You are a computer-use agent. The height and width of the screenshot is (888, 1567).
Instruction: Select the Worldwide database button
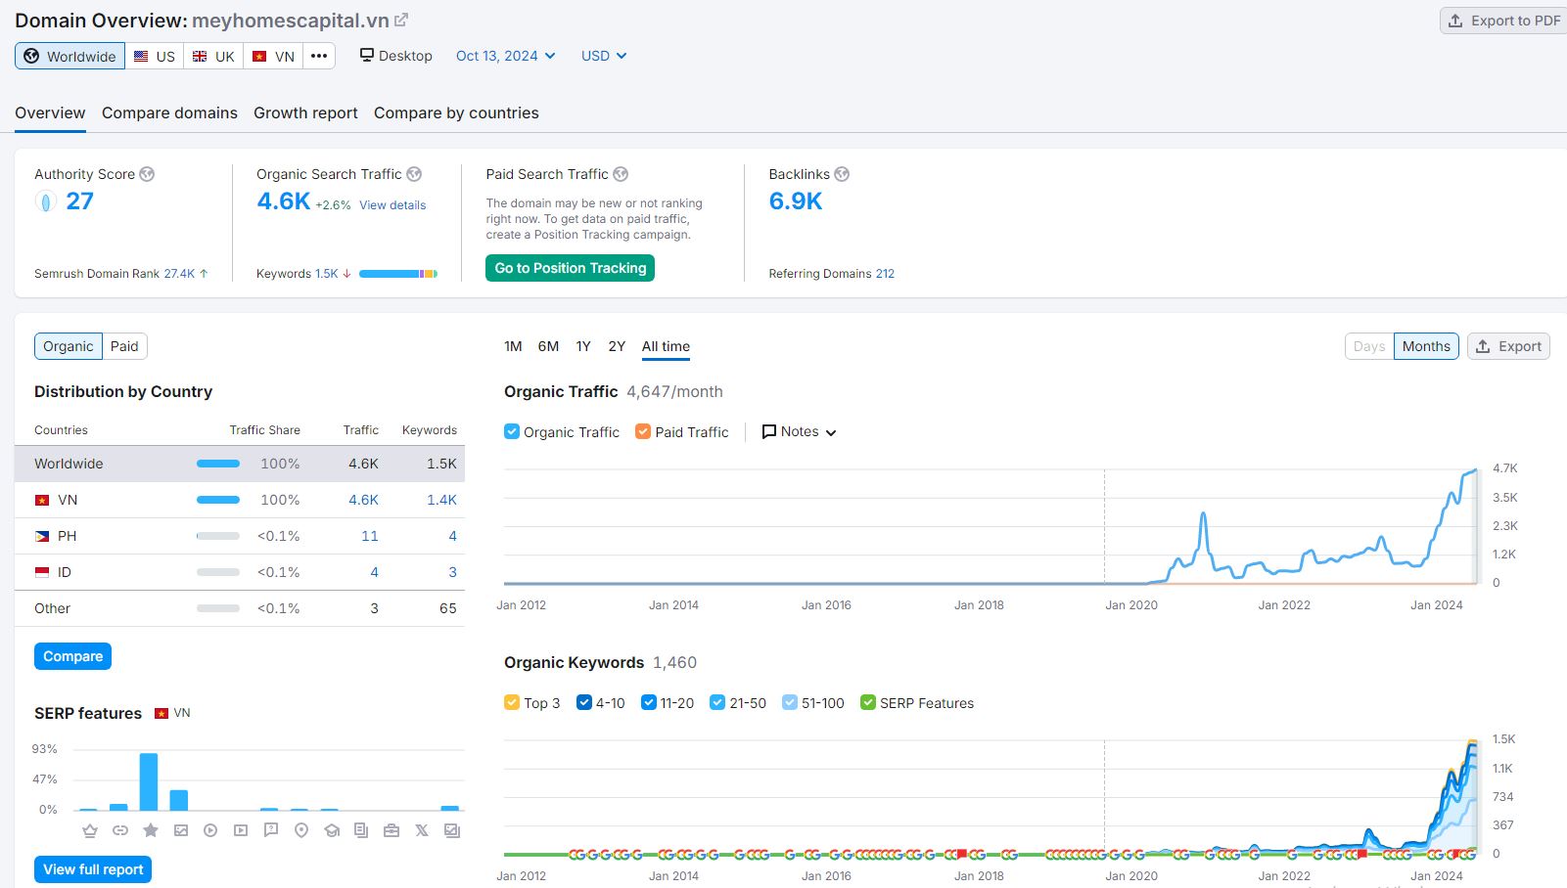pyautogui.click(x=69, y=56)
